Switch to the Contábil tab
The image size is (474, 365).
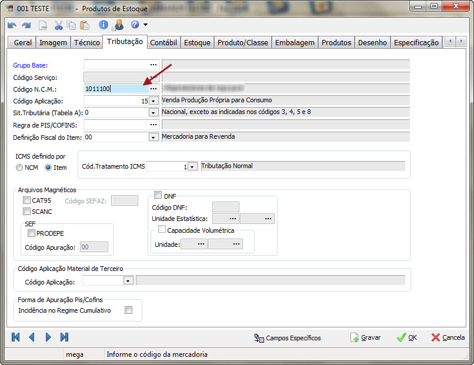pyautogui.click(x=163, y=42)
